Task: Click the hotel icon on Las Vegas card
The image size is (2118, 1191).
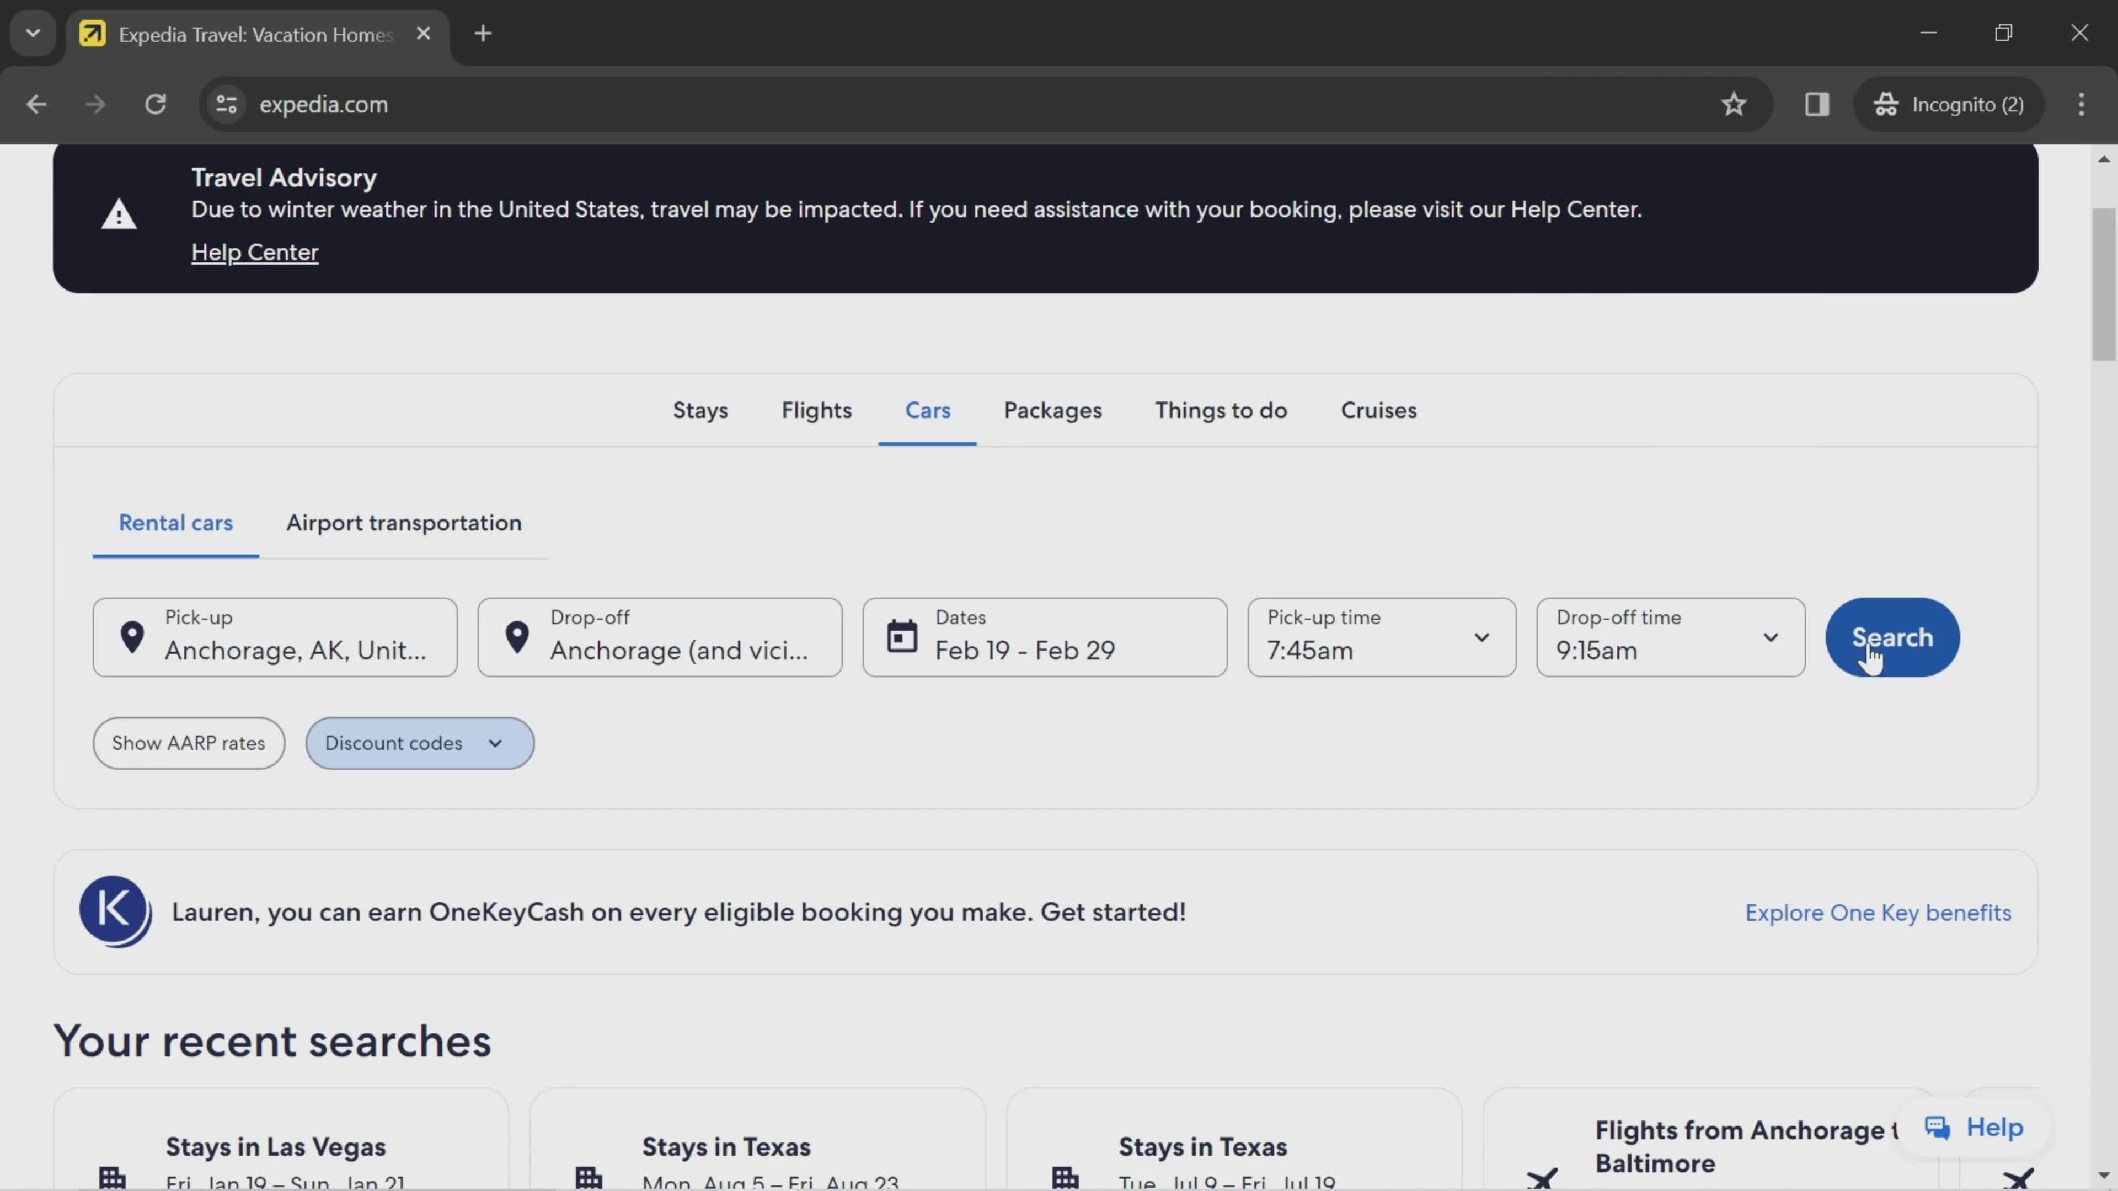Action: click(113, 1177)
